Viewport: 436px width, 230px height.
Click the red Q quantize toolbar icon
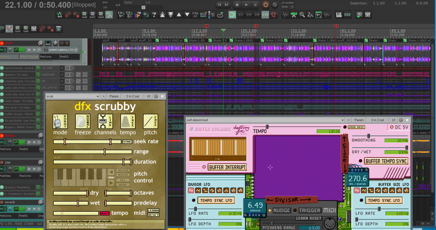(273, 15)
